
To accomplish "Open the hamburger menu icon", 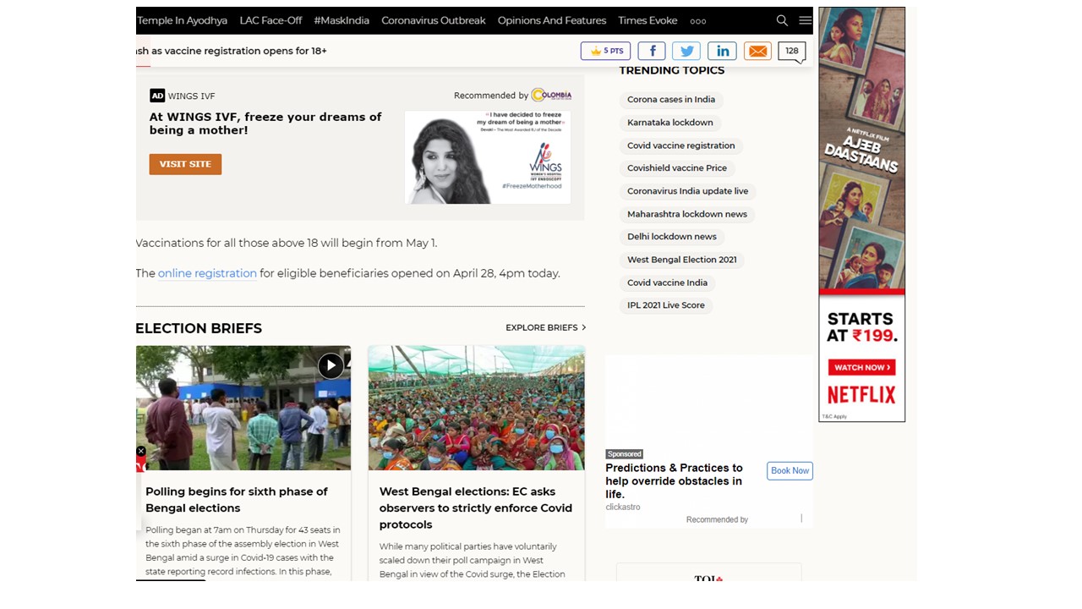I will tap(805, 20).
